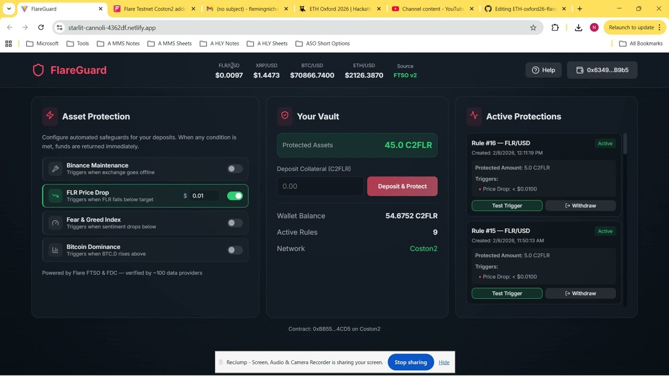Viewport: 669px width, 376px height.
Task: Open the Chrome extensions puzzle icon
Action: click(x=555, y=28)
